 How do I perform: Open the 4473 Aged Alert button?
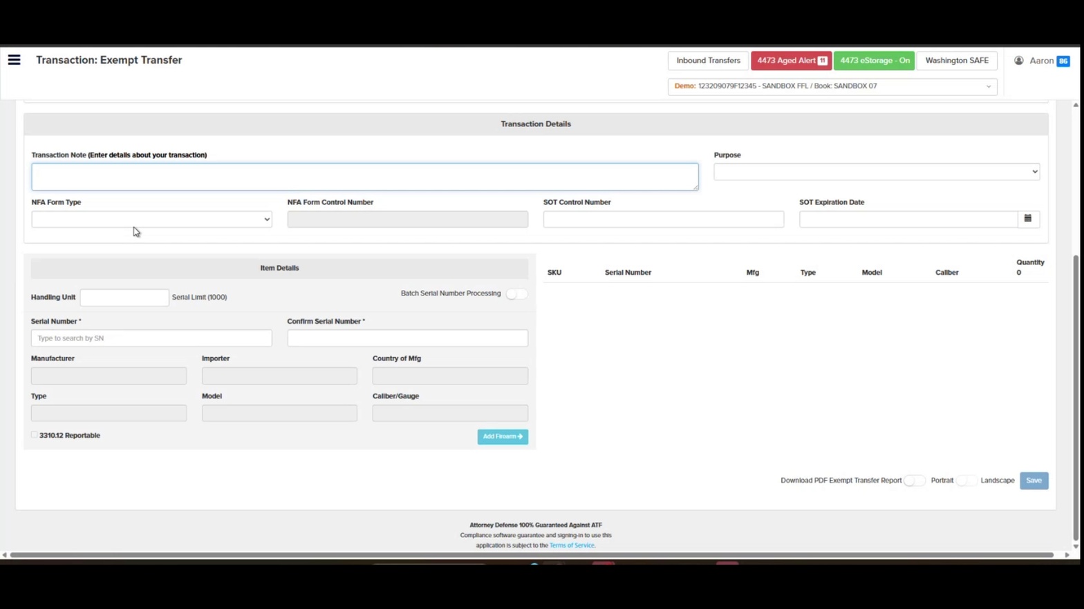791,61
